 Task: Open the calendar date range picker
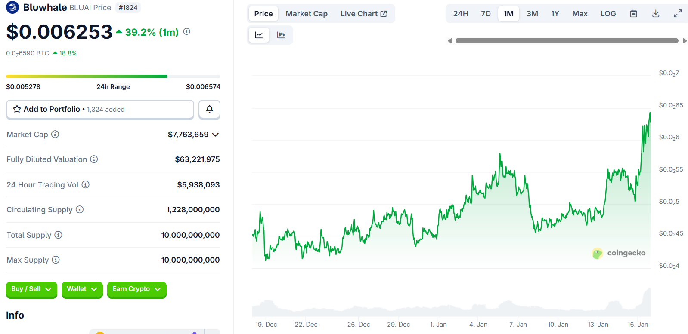pos(634,14)
